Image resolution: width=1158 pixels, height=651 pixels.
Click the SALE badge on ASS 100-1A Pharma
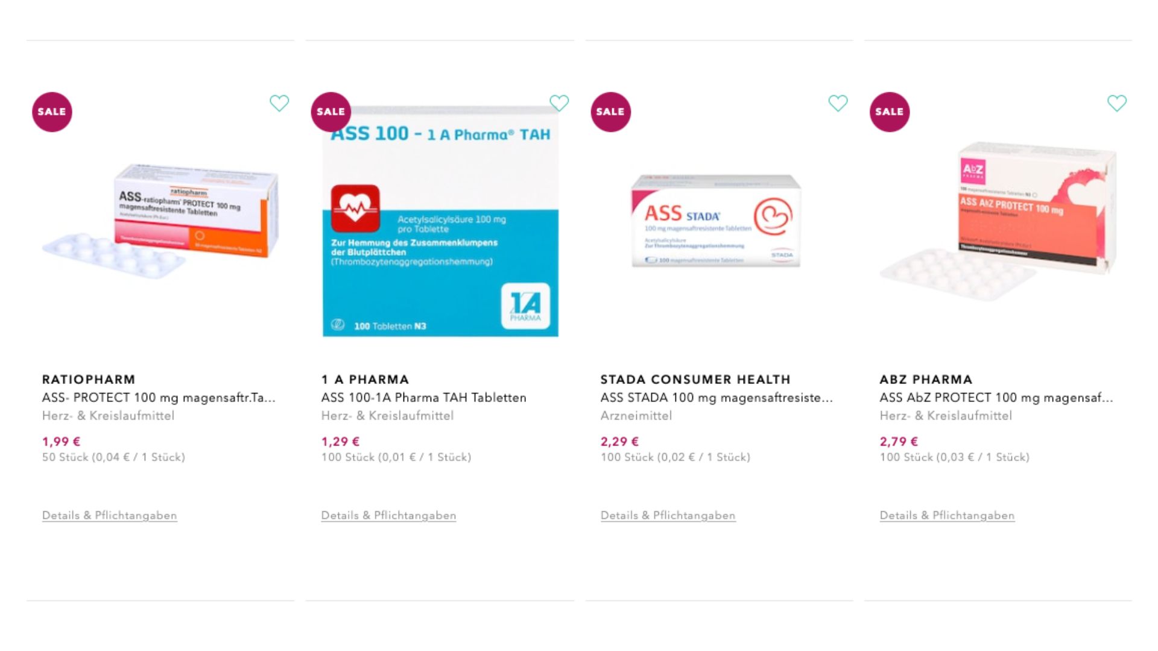(x=331, y=112)
